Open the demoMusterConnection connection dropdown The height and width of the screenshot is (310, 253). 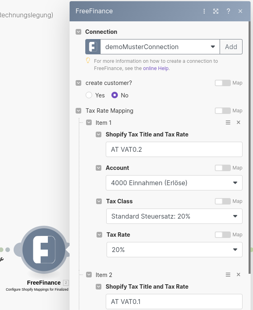[x=160, y=47]
